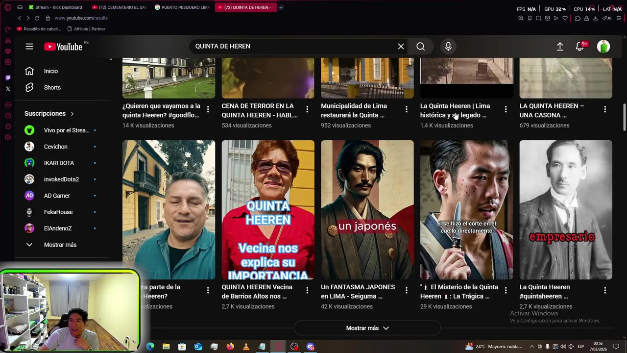Go back with the browser back arrow
This screenshot has width=627, height=353.
coord(20,18)
